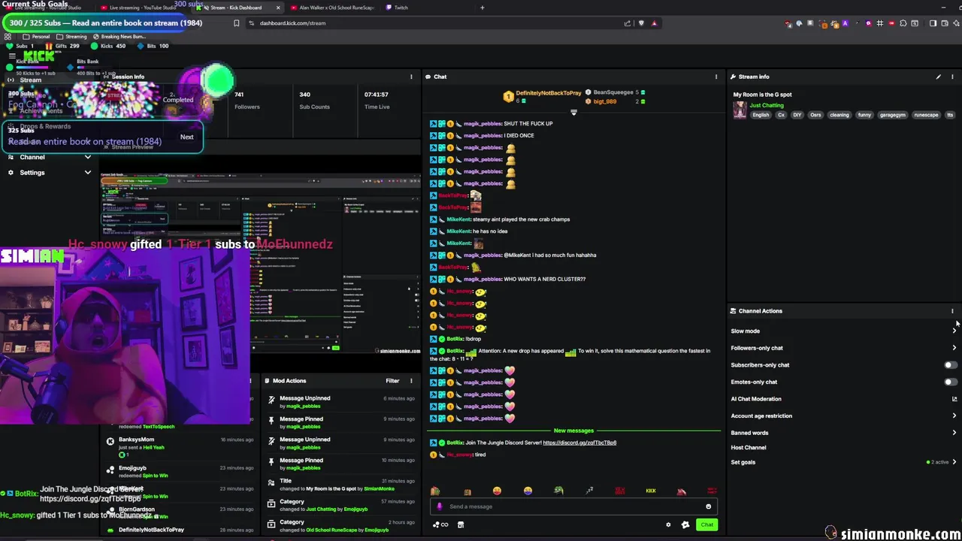This screenshot has width=962, height=541.
Task: Click the Just Chatting category thumbnail
Action: [740, 110]
